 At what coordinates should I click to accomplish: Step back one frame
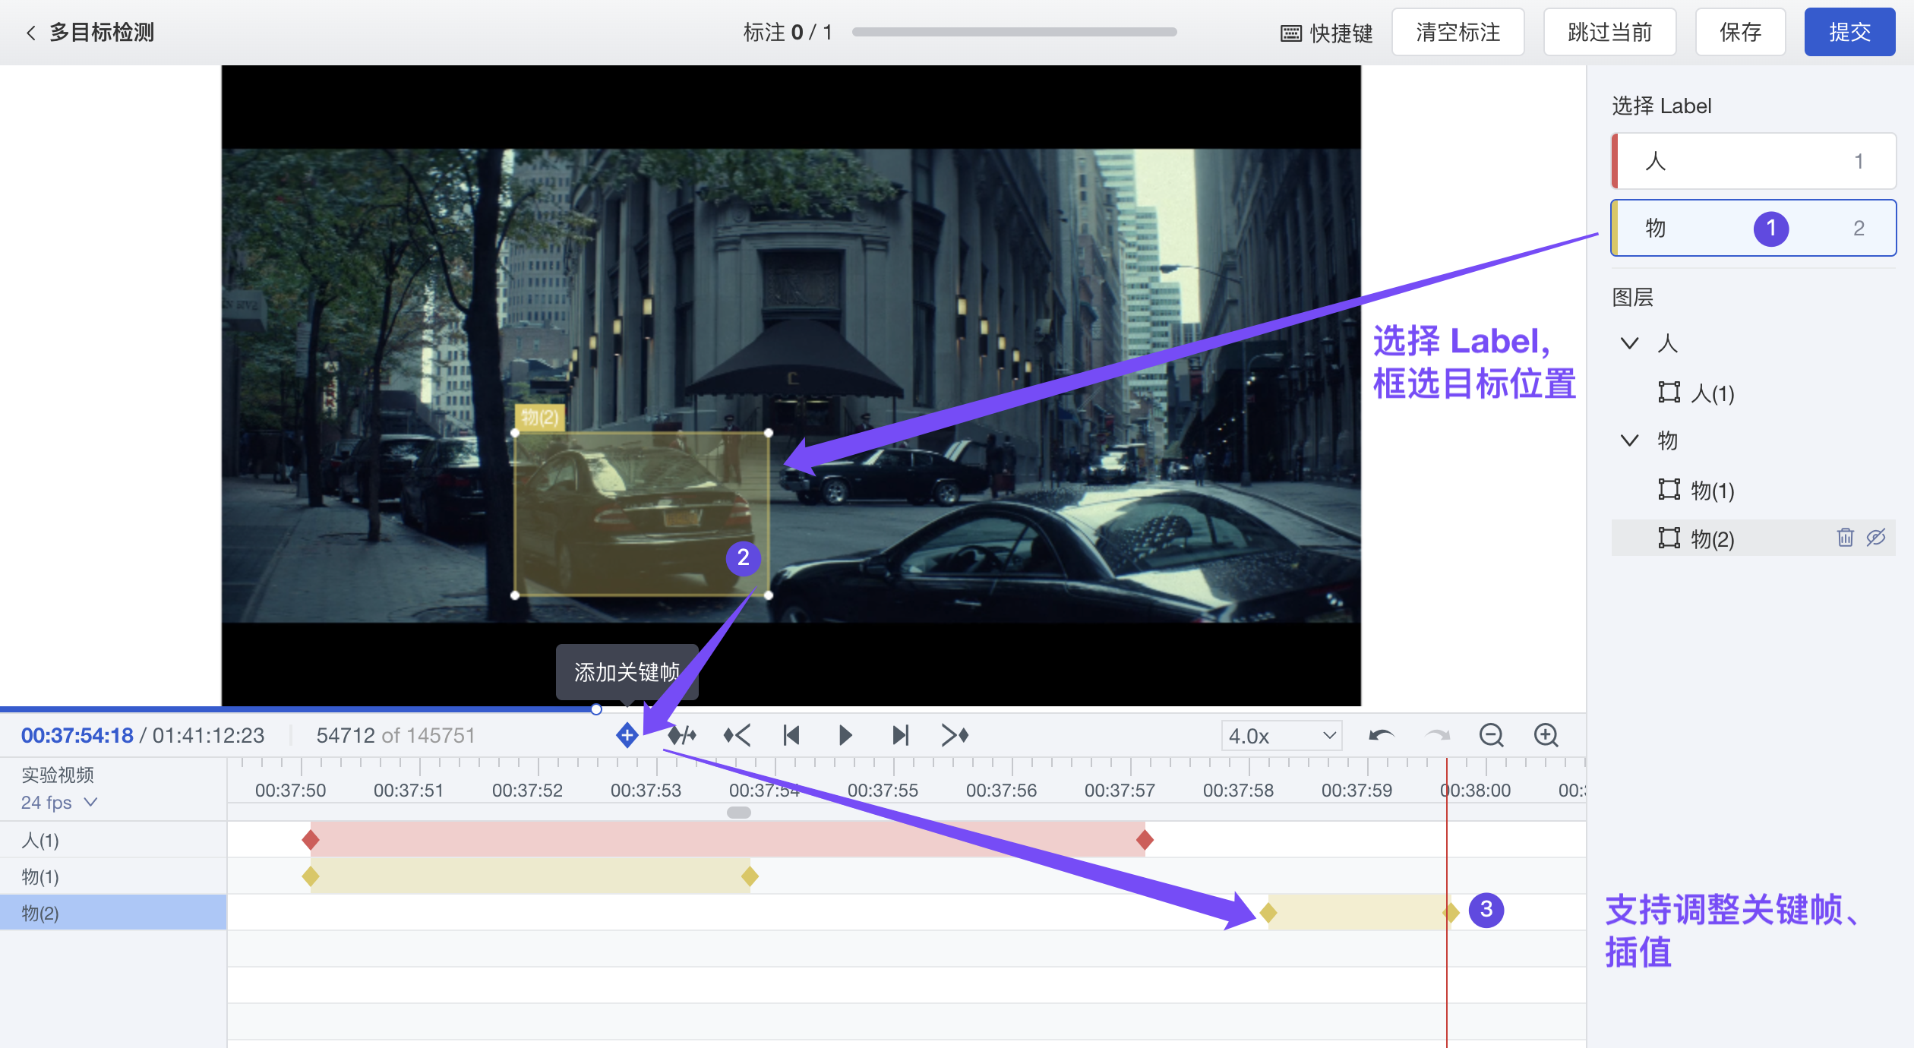click(791, 735)
